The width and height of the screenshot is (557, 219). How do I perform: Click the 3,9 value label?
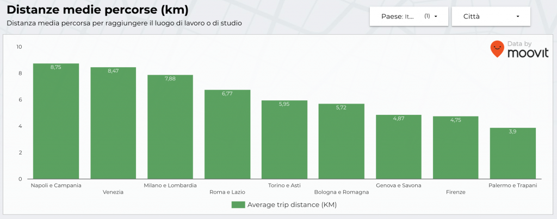tap(513, 131)
